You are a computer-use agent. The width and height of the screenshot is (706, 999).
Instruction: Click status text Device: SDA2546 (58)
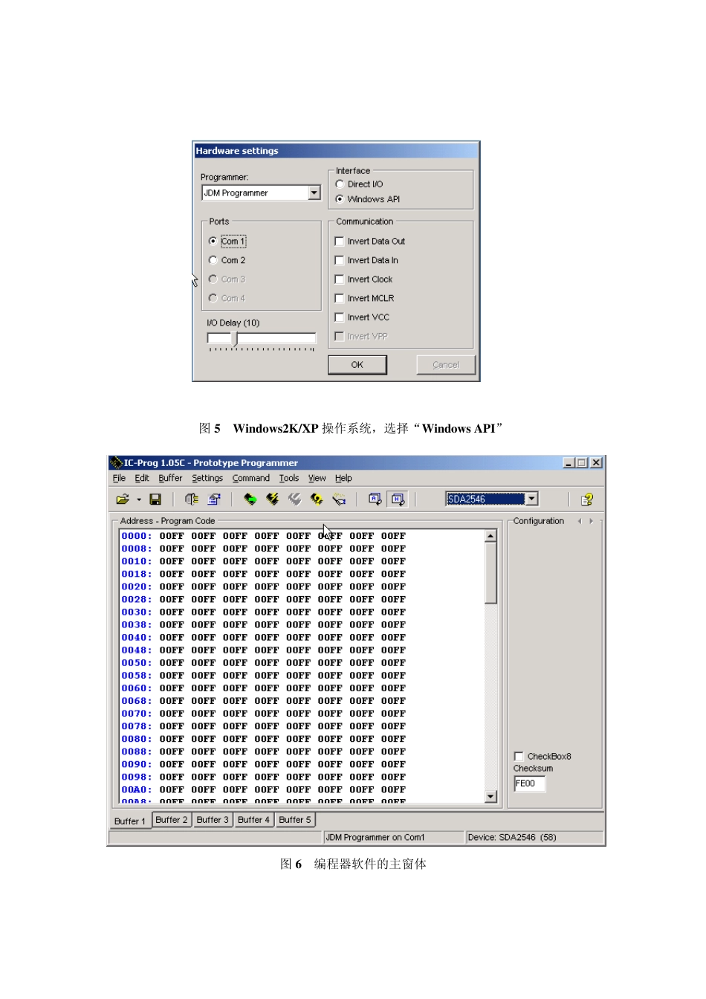pyautogui.click(x=512, y=838)
